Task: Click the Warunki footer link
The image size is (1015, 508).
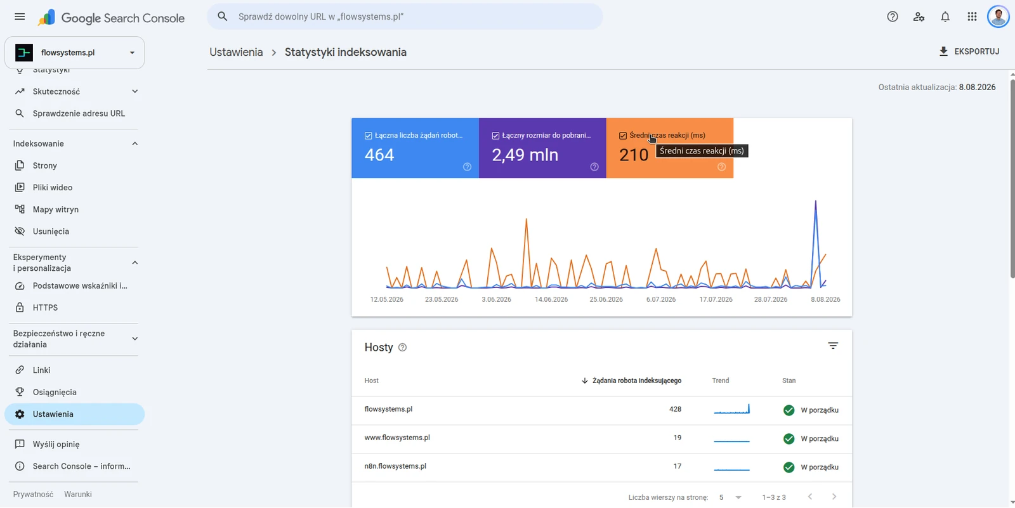Action: point(78,495)
